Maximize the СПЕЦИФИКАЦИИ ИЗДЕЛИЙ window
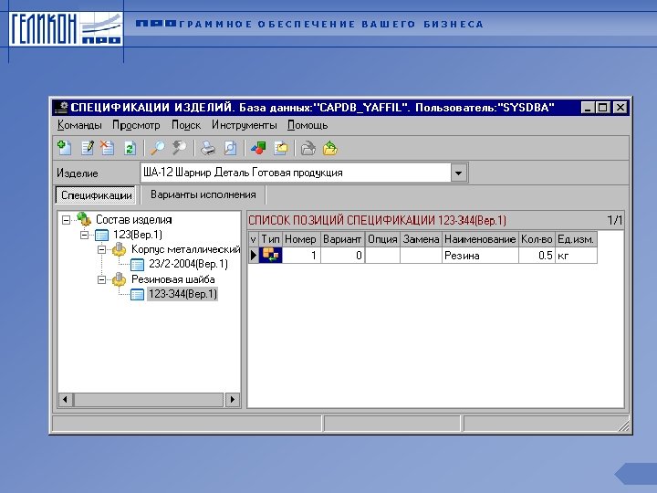The height and width of the screenshot is (493, 657). click(x=602, y=108)
